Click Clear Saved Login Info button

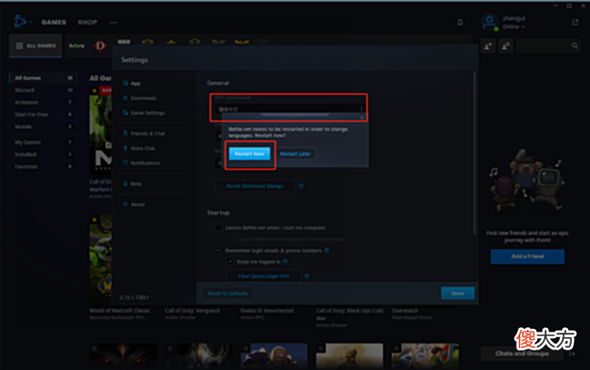[263, 276]
